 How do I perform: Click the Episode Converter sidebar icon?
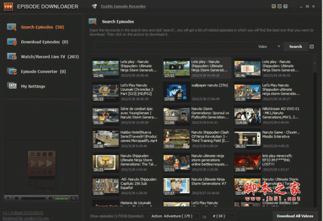point(11,71)
